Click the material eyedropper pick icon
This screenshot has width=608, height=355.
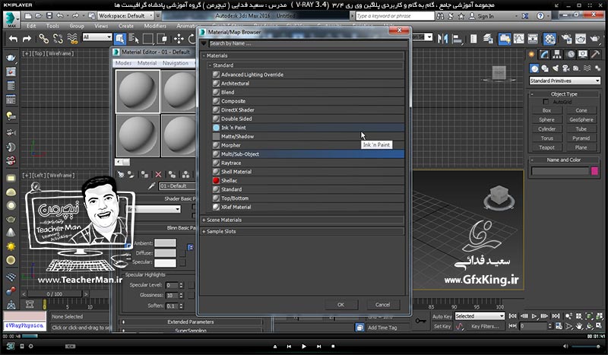click(x=151, y=186)
